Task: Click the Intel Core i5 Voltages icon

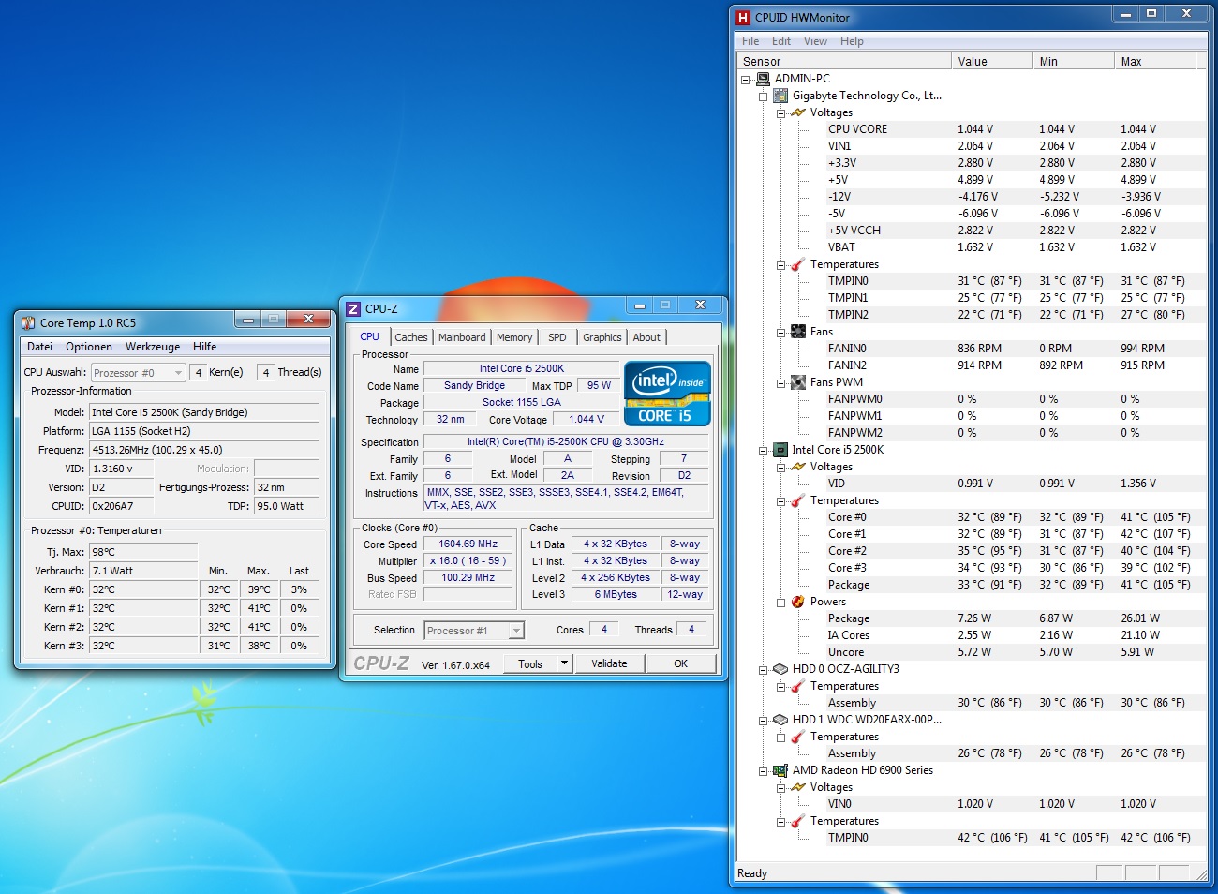Action: coord(798,467)
